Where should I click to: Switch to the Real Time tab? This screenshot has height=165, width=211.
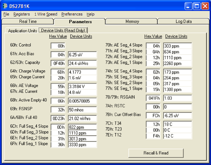tap(28, 21)
